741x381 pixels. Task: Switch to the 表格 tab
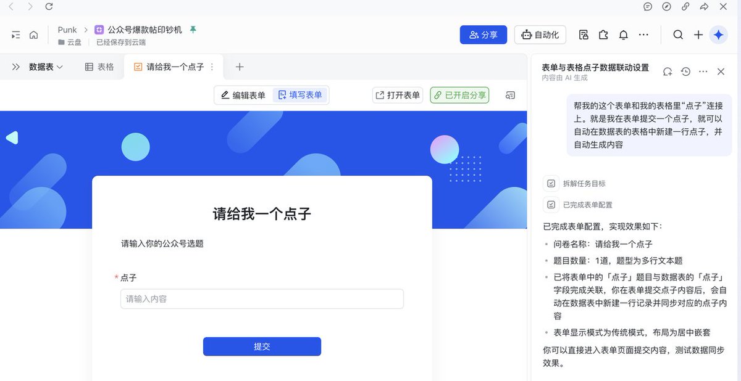coord(99,67)
